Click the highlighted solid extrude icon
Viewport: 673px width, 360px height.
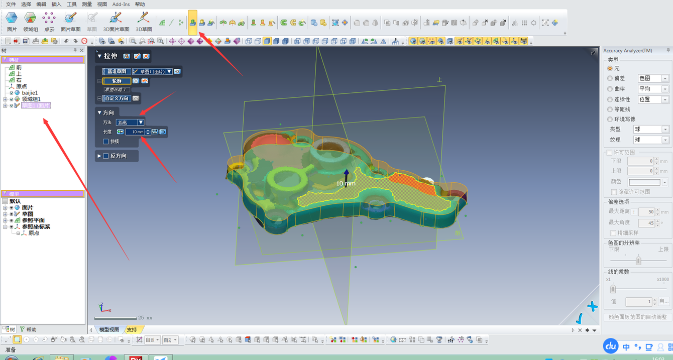point(192,23)
